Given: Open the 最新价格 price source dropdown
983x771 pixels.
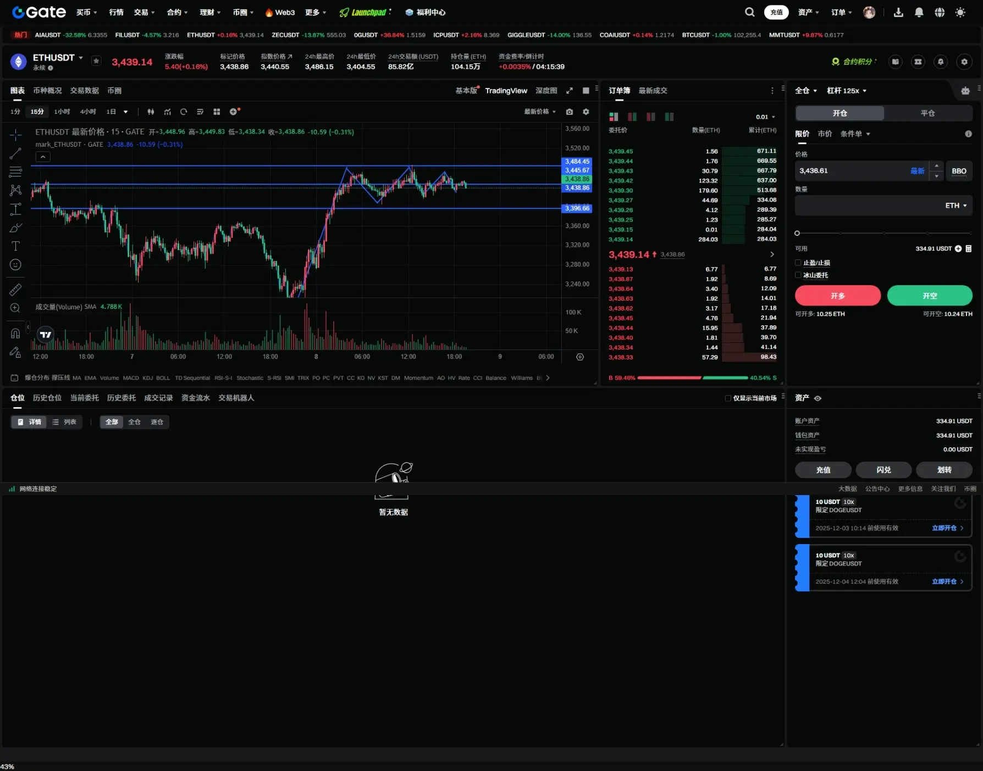Looking at the screenshot, I should [539, 112].
